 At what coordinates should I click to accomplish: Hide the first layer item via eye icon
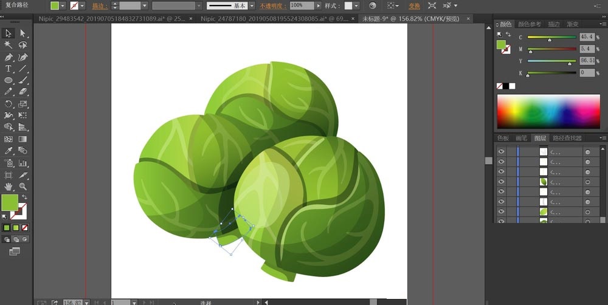click(501, 152)
